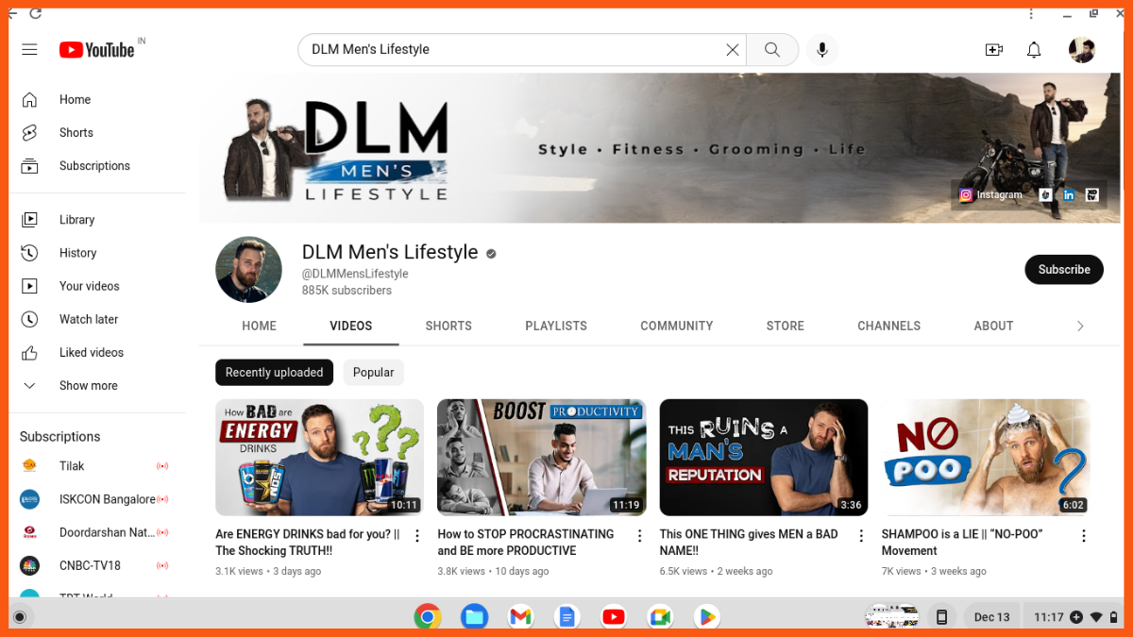Open account avatar menu

(1082, 49)
